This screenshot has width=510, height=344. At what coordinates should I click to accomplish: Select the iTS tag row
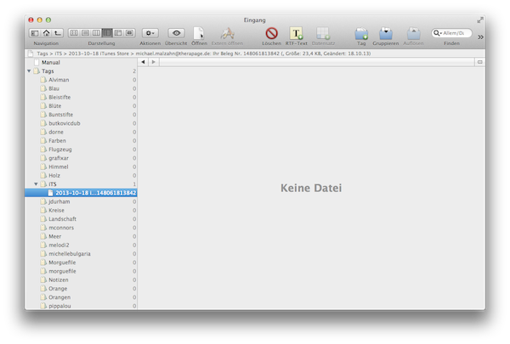[81, 184]
